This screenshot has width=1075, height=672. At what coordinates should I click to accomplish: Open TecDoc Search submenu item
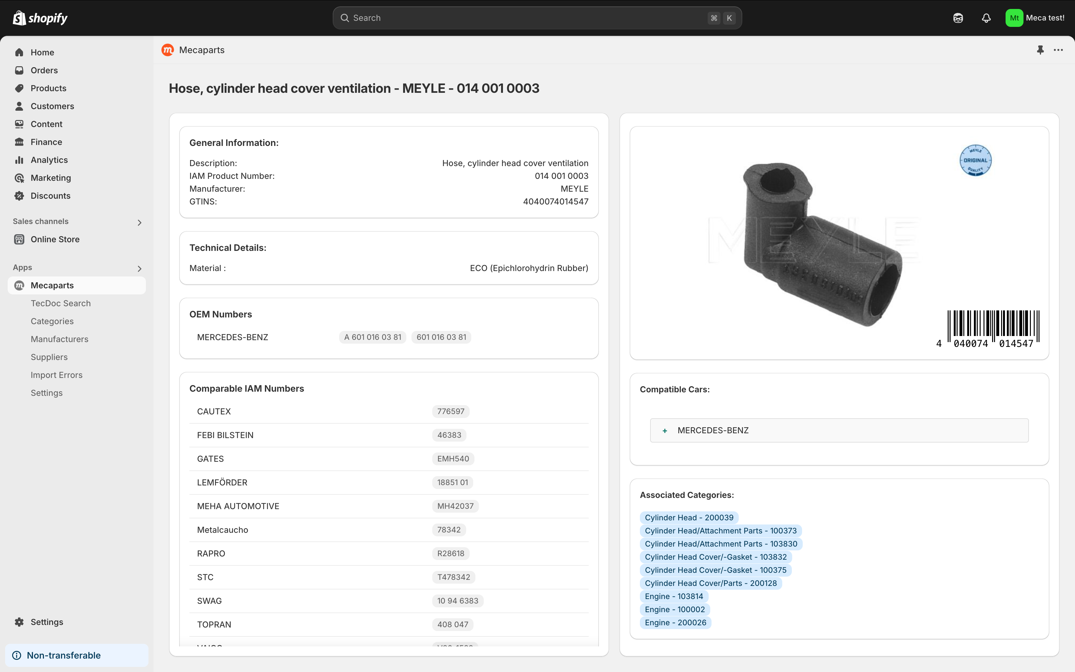click(60, 303)
